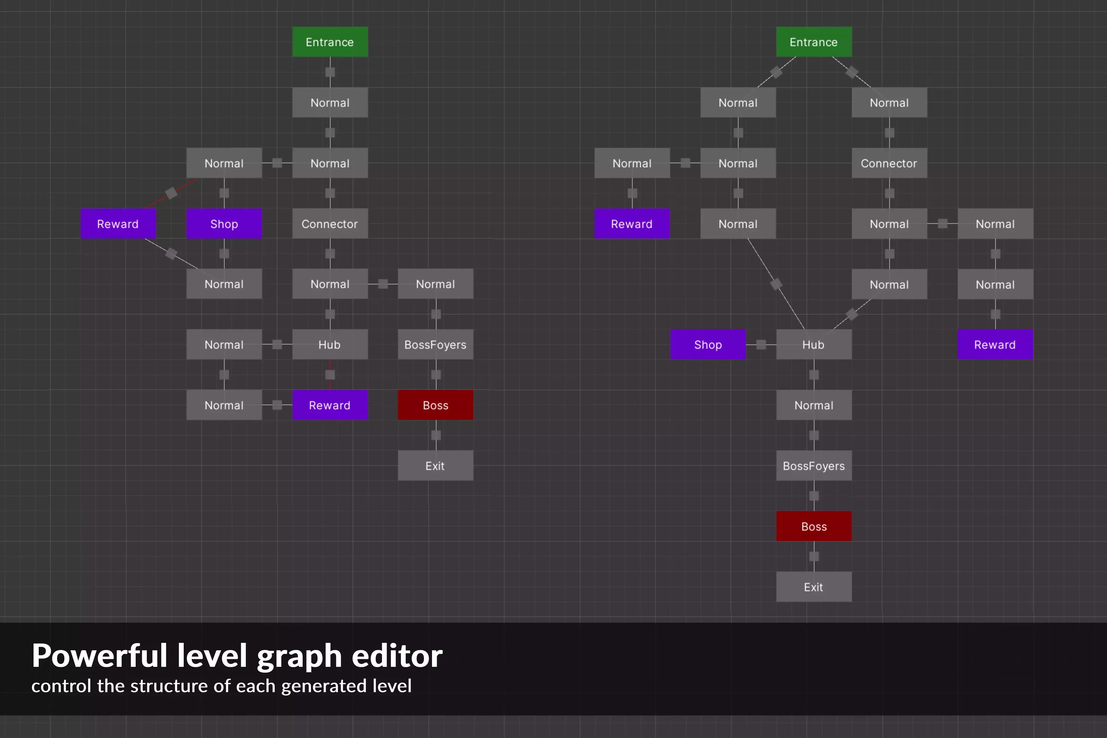Screen dimensions: 1107x738
Task: Click the red Boss node in right graph
Action: (813, 526)
